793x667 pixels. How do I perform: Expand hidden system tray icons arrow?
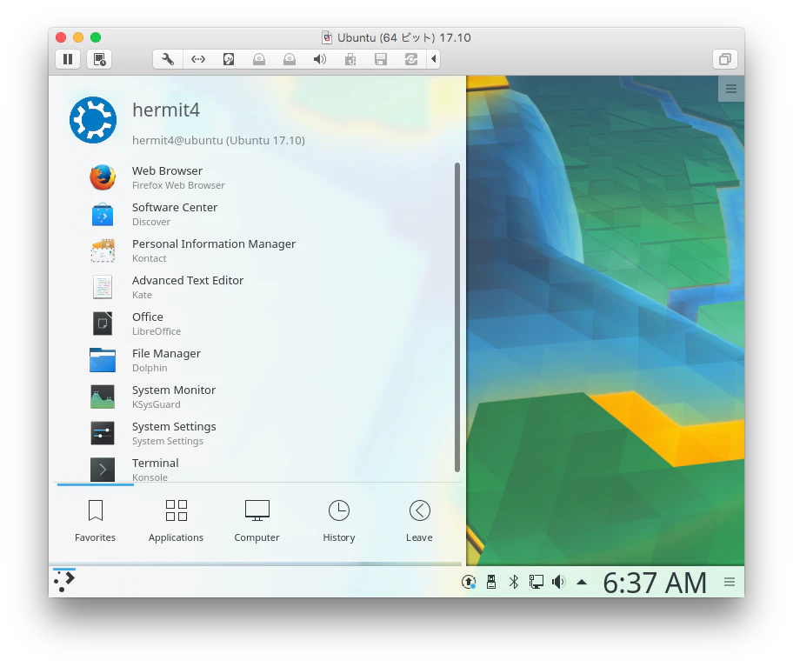582,582
